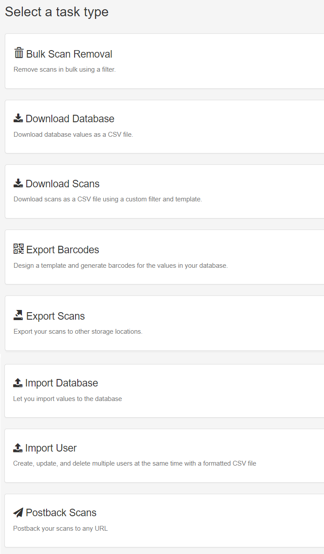
Task: Select the Postback Scans heading
Action: coord(61,513)
